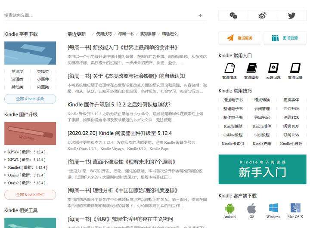Open article 关于《态度改变与社会影响》的自我认知

(x=126, y=76)
